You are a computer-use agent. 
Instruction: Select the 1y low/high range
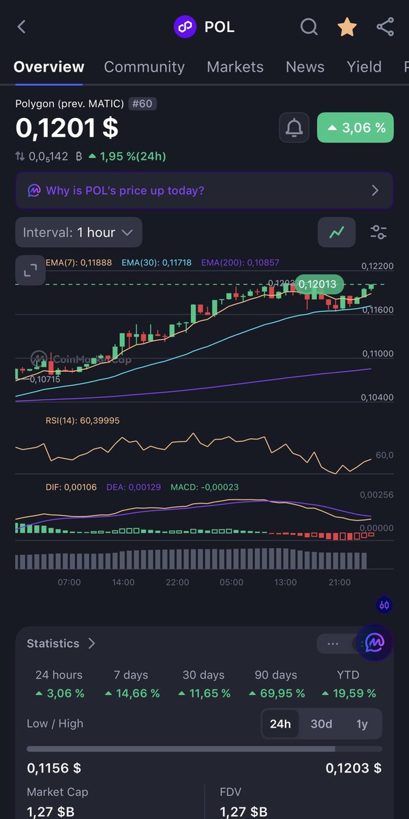[x=362, y=723]
